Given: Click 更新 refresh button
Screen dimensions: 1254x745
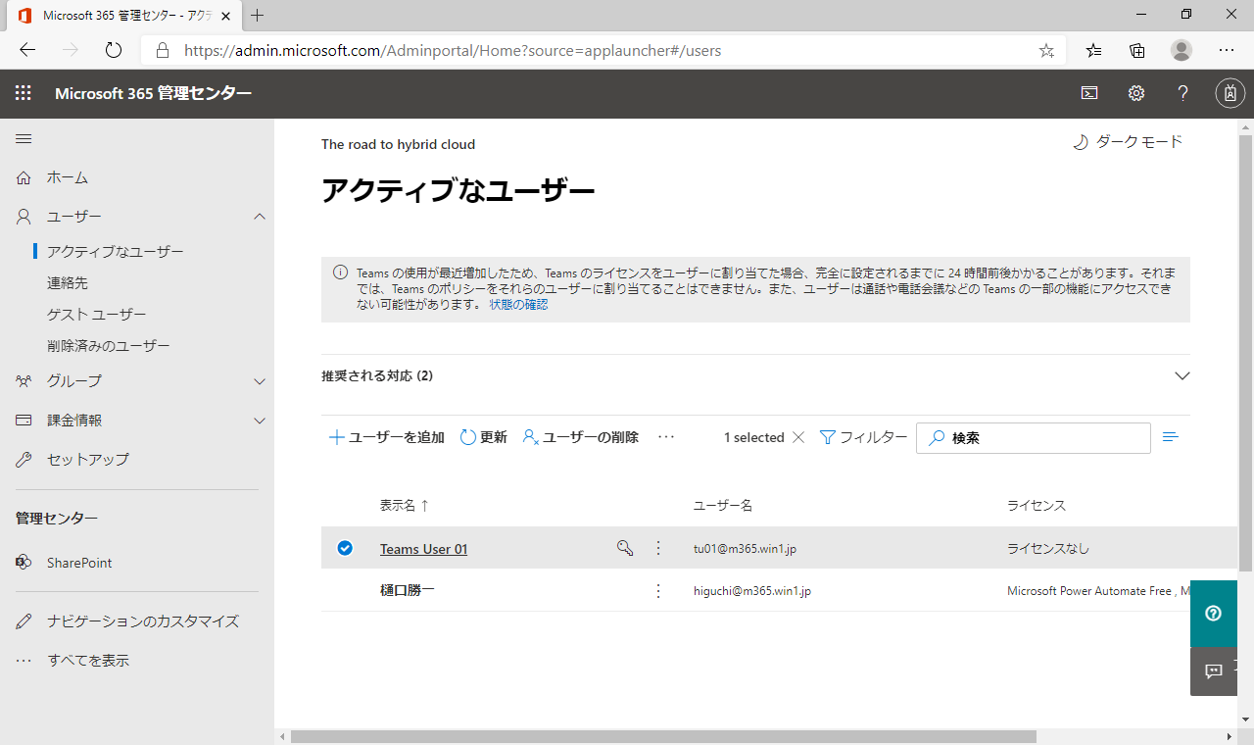Looking at the screenshot, I should click(x=484, y=437).
